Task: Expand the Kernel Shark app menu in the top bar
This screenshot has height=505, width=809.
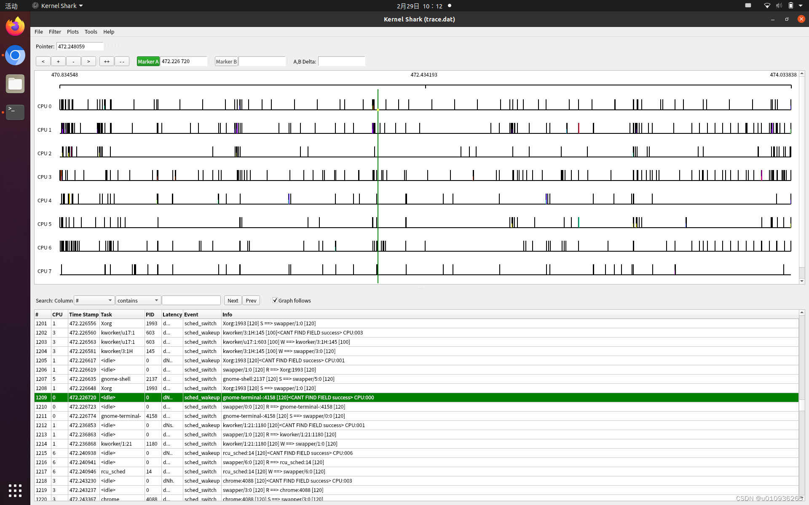Action: click(x=58, y=6)
